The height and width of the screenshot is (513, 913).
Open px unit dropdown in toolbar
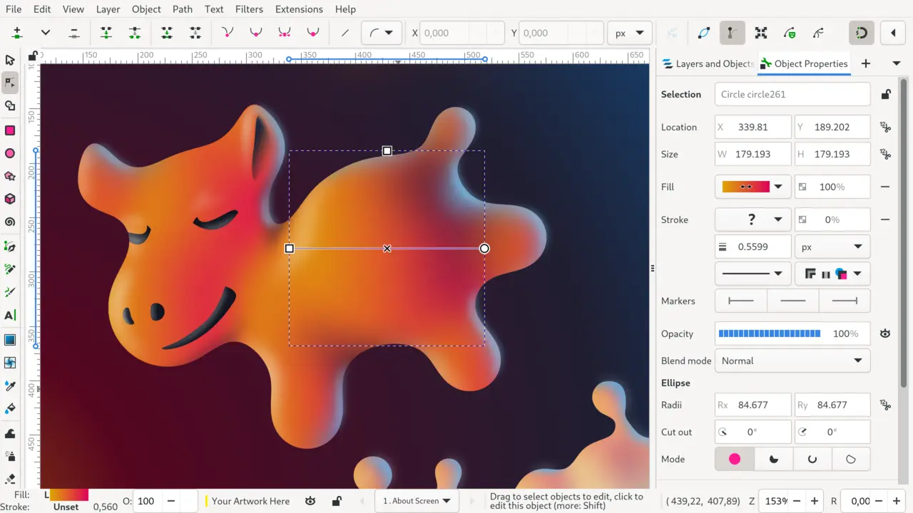coord(630,33)
